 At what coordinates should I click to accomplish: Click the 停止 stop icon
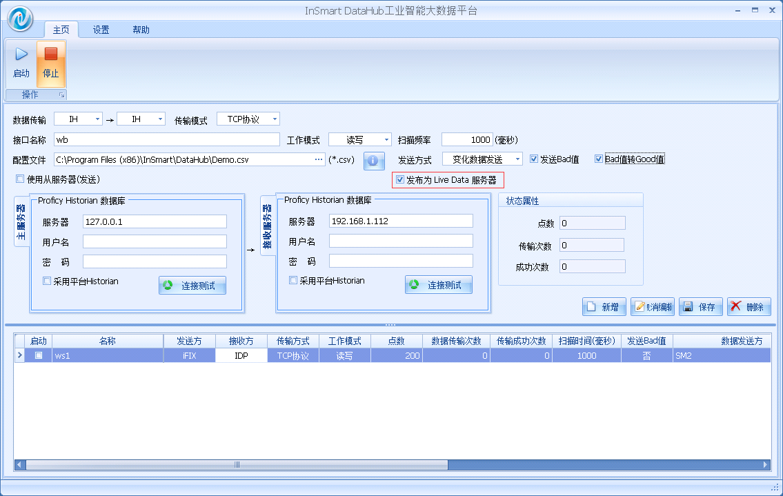51,53
